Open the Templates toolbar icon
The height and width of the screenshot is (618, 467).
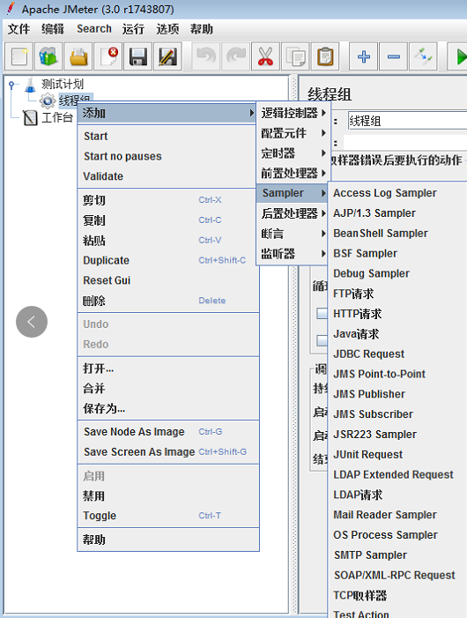point(48,56)
